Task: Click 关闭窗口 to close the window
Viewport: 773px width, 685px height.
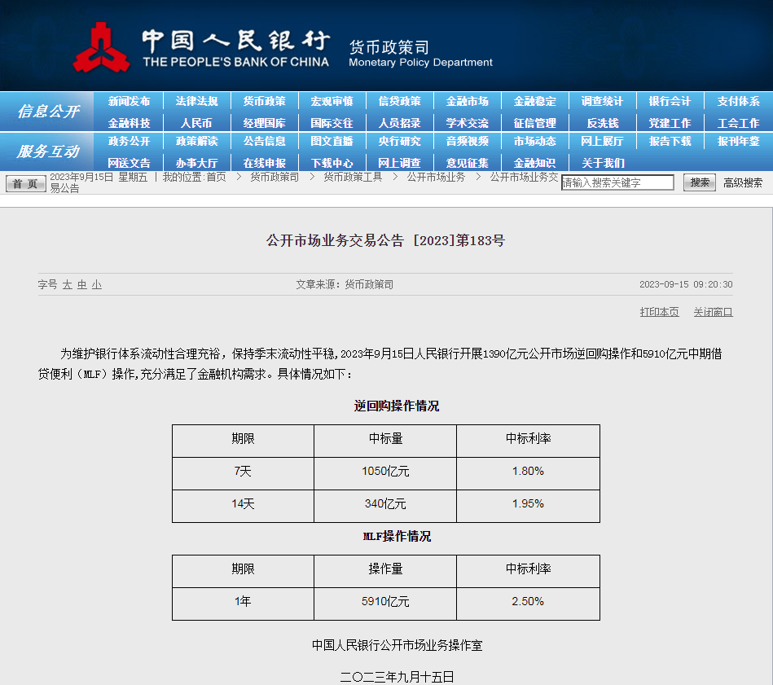Action: (713, 312)
